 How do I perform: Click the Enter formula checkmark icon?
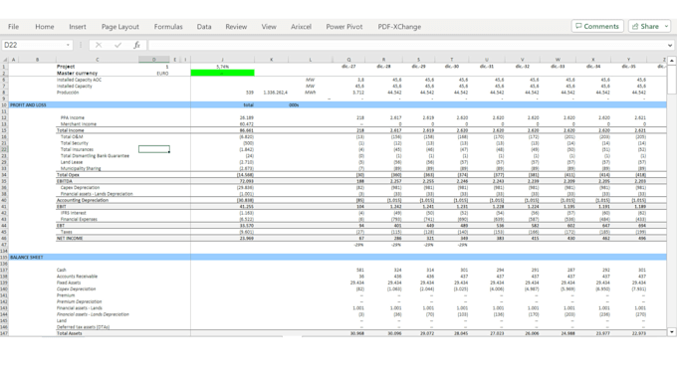tap(117, 45)
